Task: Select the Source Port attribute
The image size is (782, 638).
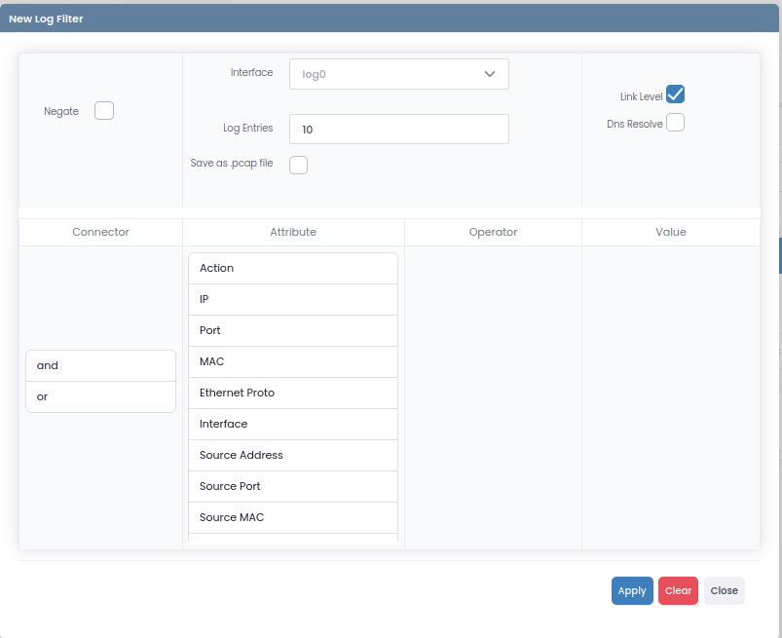Action: point(292,487)
